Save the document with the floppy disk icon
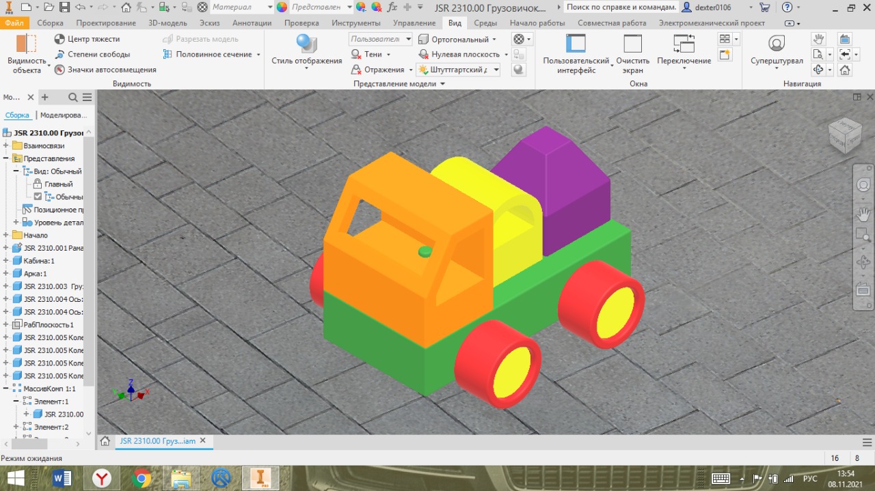Screen dimensions: 875x491 (x=64, y=8)
